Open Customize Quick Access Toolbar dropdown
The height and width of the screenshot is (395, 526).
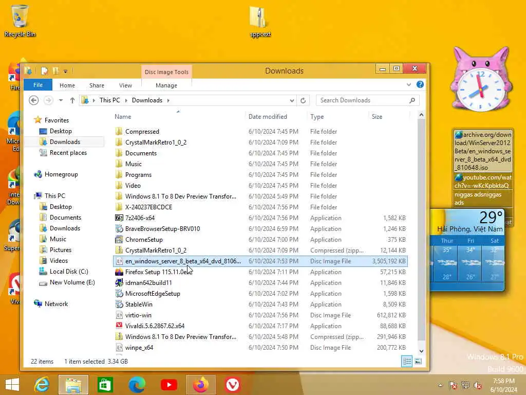65,71
